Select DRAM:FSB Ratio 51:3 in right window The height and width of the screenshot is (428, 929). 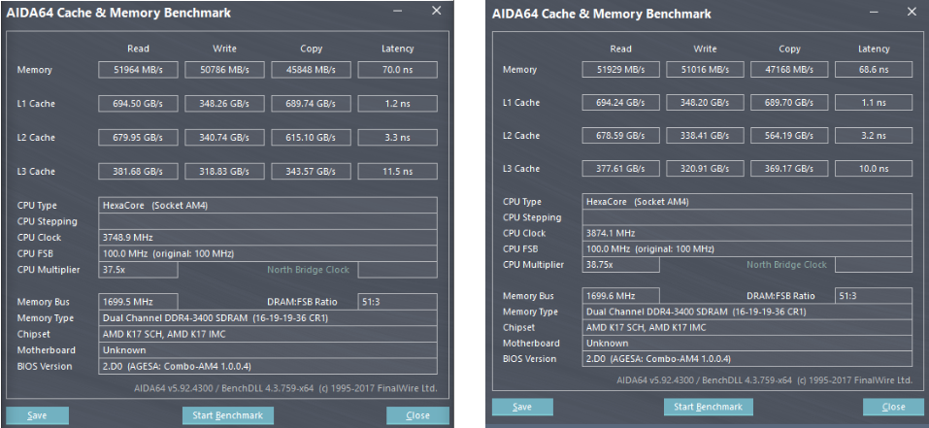874,296
